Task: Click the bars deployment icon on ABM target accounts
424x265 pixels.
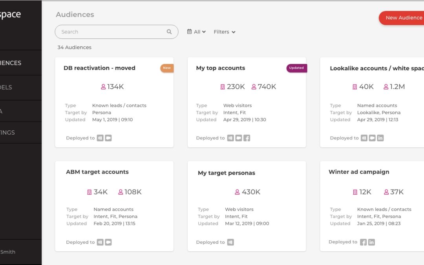Action: 100,242
